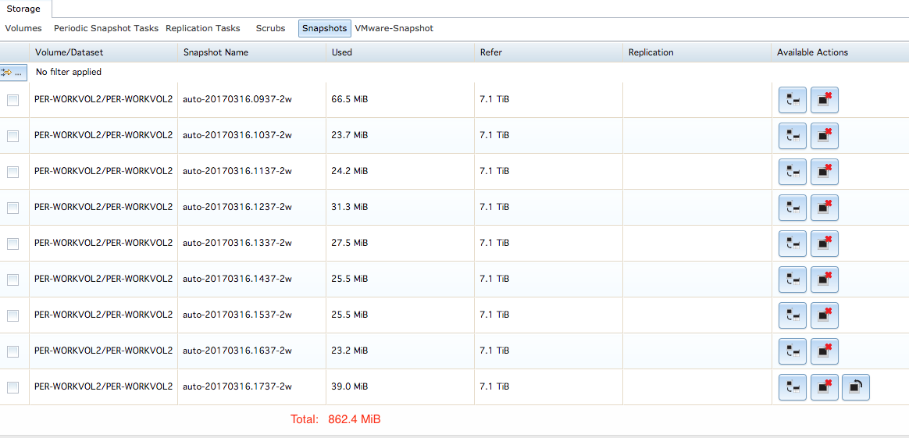Sort by Used column header

(400, 52)
